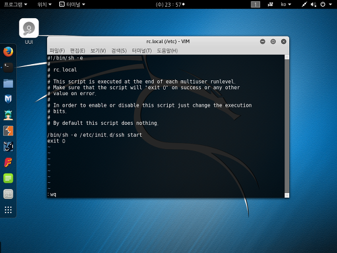The height and width of the screenshot is (253, 337).
Task: Open the UUI disc icon on desktop
Action: [x=29, y=28]
